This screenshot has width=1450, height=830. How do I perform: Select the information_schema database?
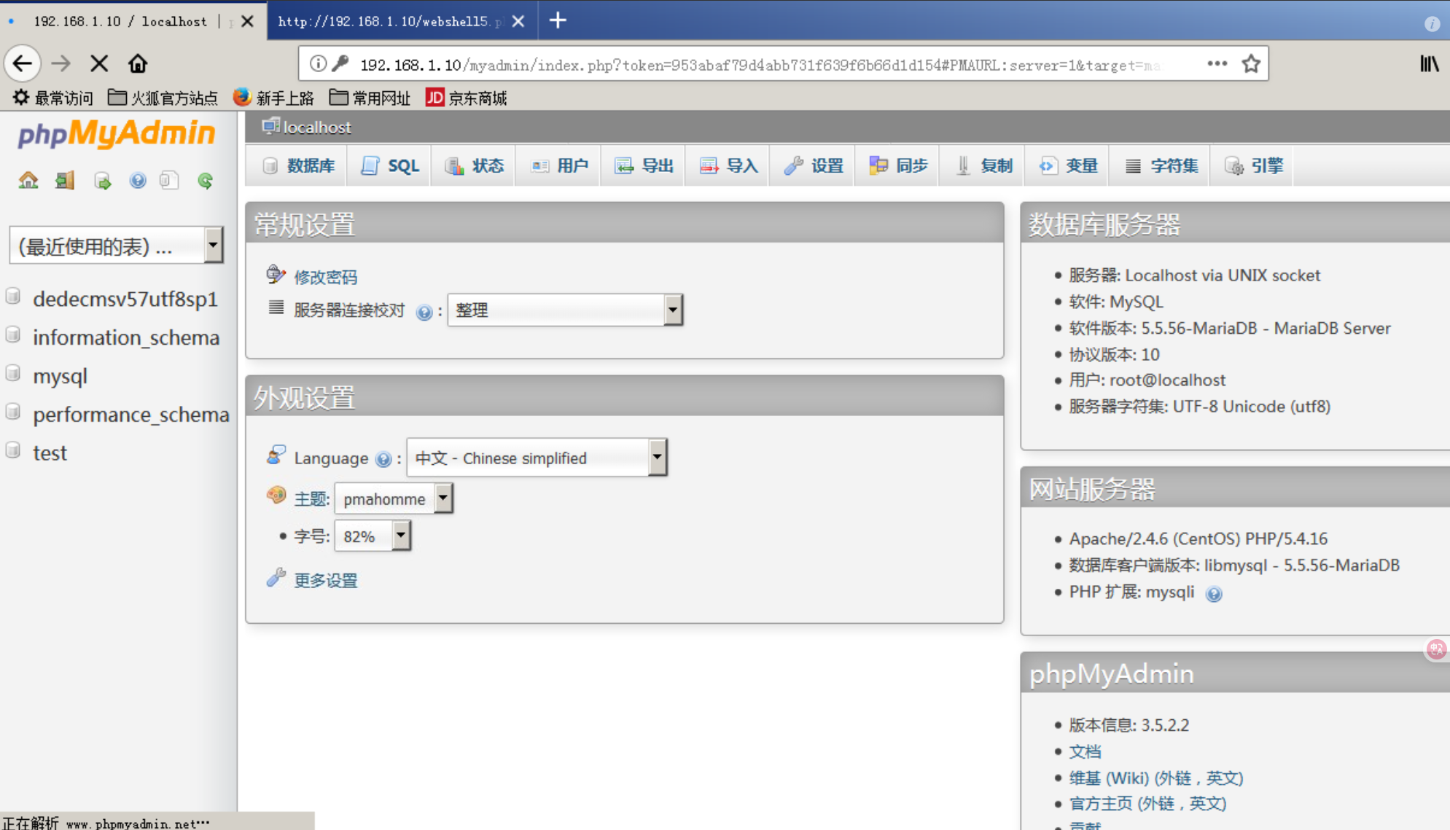coord(126,337)
